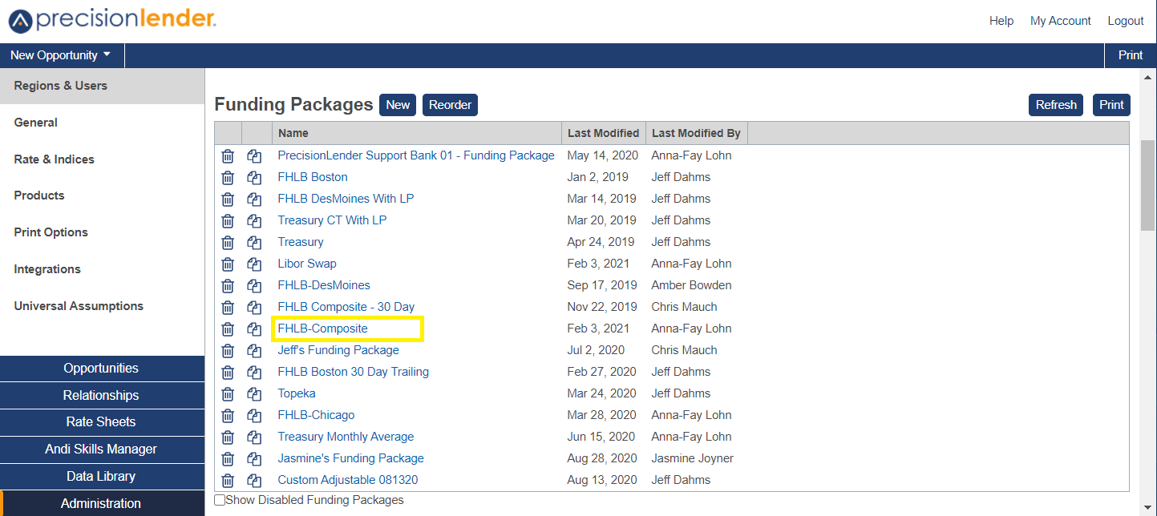Viewport: 1157px width, 516px height.
Task: Copy Jeff's Funding Package
Action: [x=254, y=350]
